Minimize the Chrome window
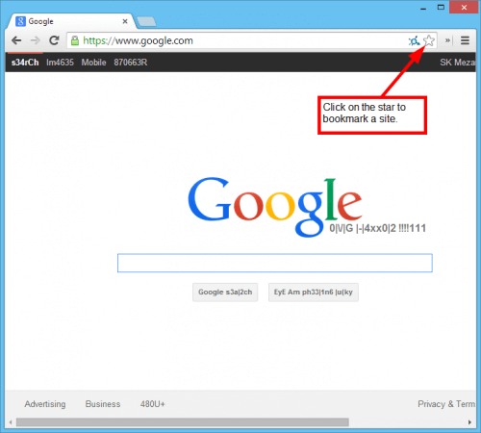 (423, 8)
